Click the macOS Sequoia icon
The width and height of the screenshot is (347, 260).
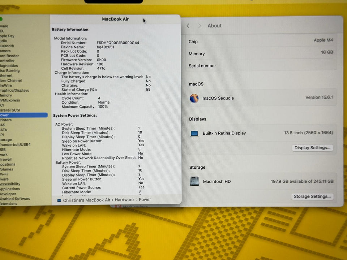point(194,98)
